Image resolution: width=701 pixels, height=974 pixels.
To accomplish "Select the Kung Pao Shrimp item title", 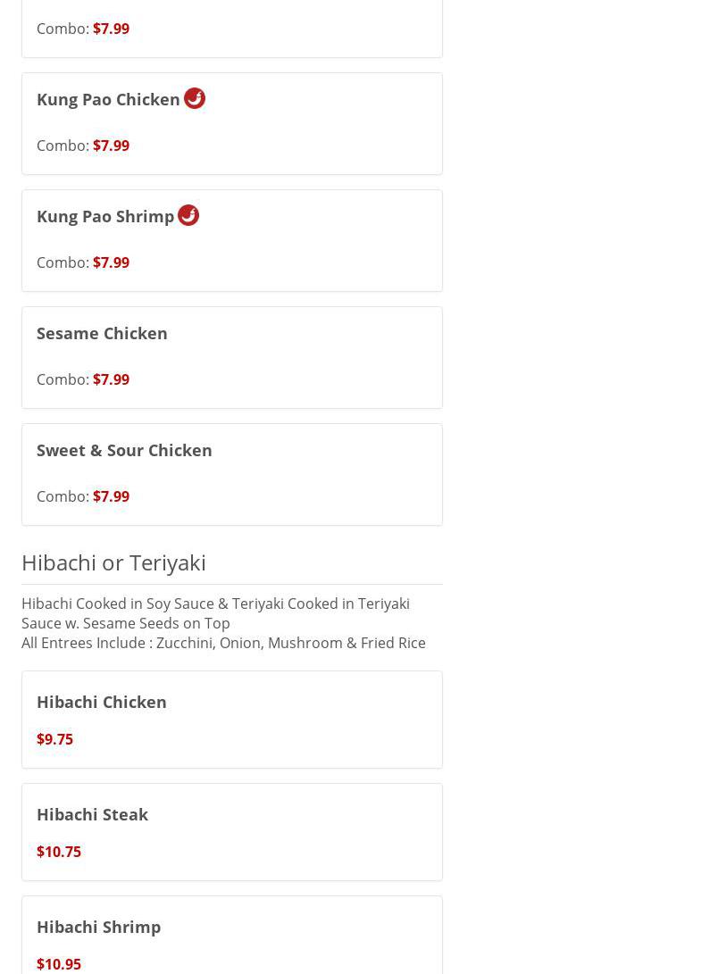I will coord(105,216).
